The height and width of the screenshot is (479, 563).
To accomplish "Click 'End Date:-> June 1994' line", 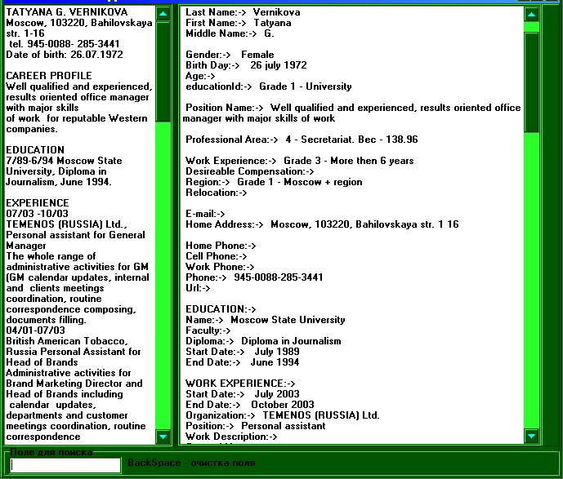I will (x=243, y=362).
